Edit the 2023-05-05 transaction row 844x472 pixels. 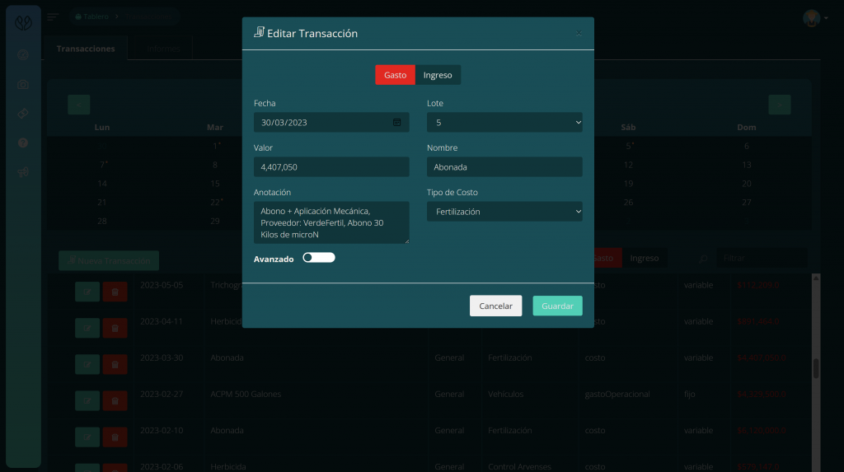(x=87, y=292)
